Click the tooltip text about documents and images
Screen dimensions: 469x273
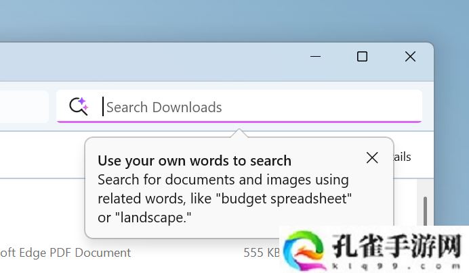223,180
